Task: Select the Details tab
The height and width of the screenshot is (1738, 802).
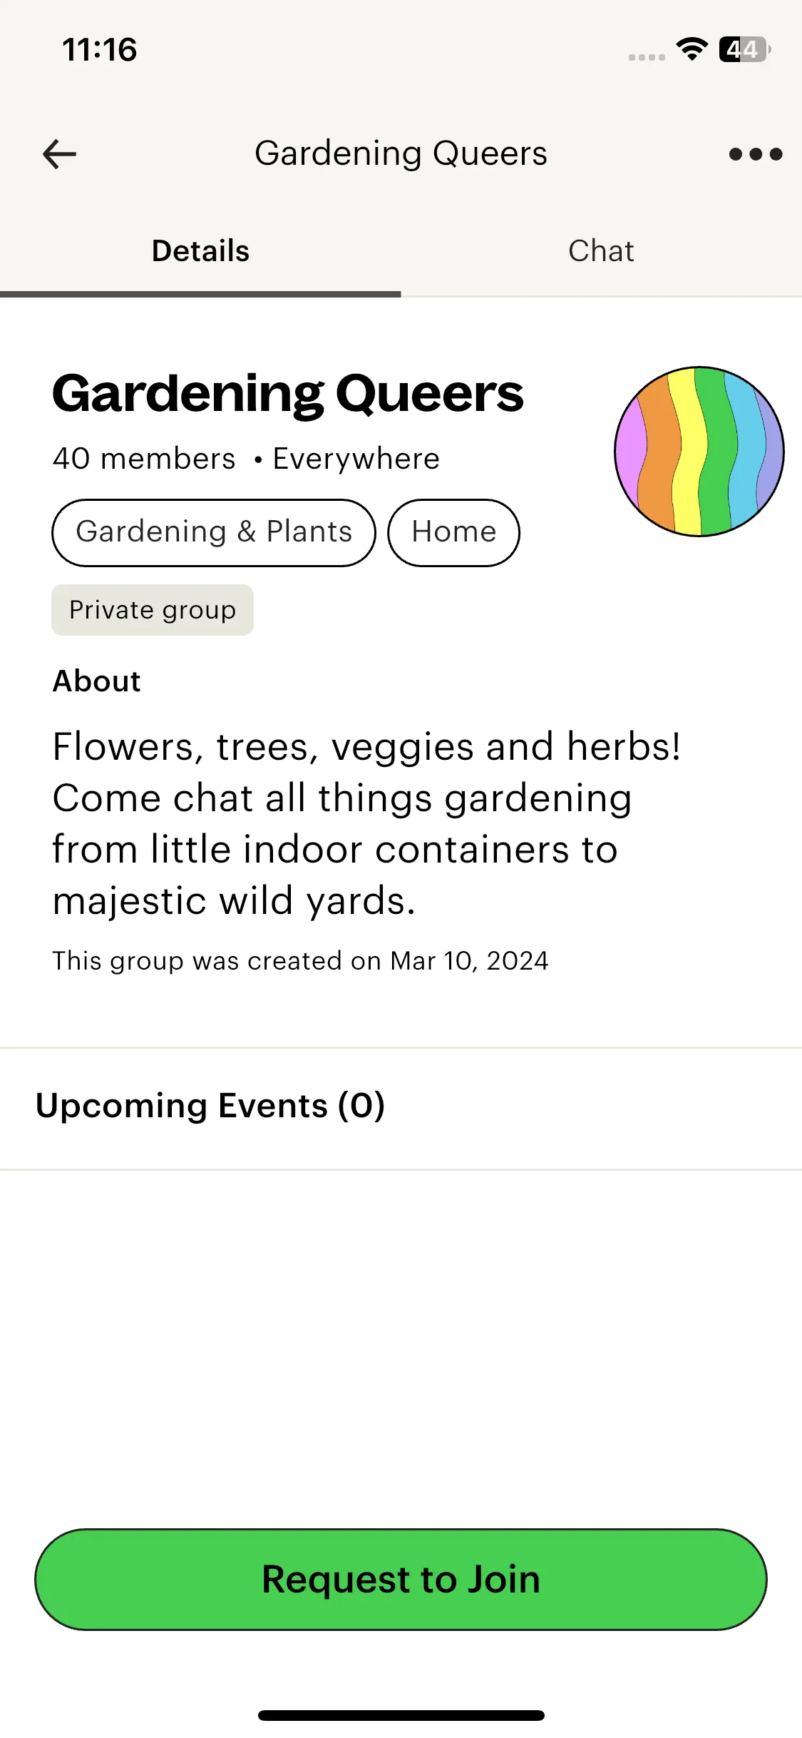Action: click(x=200, y=251)
